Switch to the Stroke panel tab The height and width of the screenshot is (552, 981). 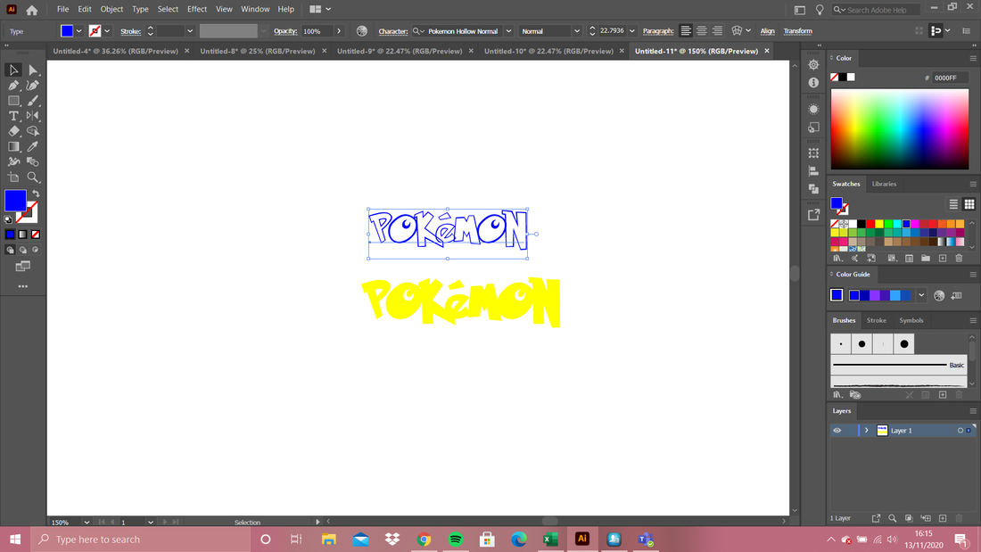coord(876,320)
